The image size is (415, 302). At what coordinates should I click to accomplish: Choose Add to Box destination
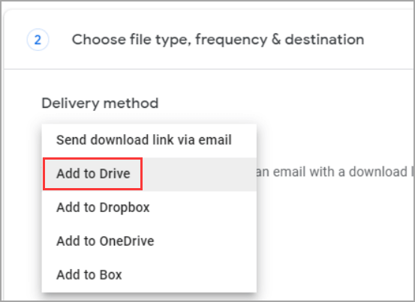click(149, 275)
